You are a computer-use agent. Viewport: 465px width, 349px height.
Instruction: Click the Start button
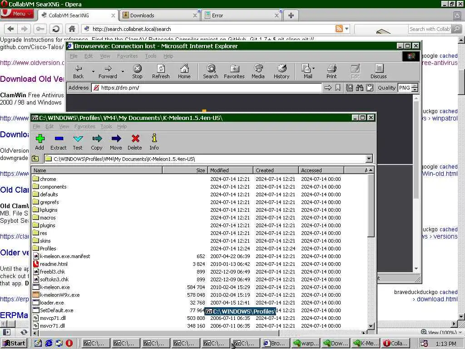point(14,344)
